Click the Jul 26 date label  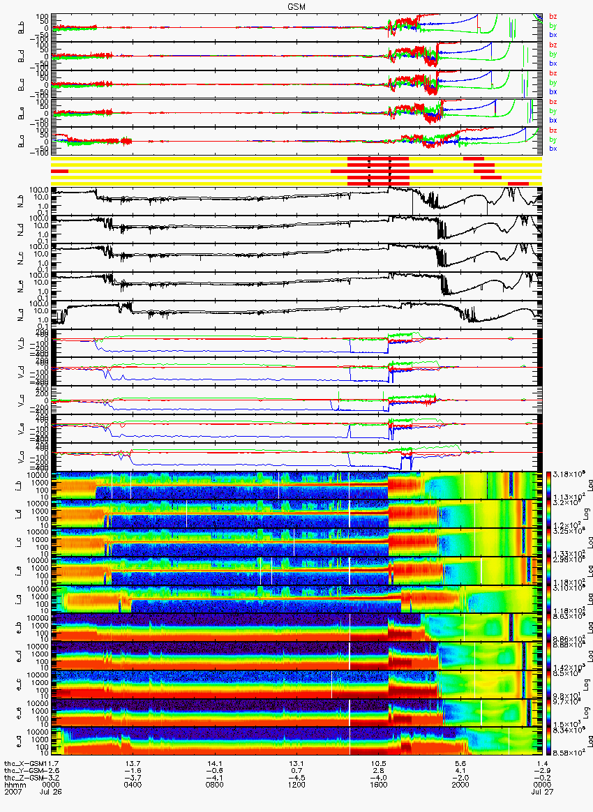coord(51,792)
